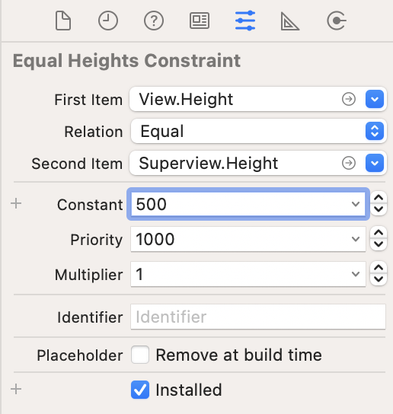Expand the Second Item Superview.Height dropdown

375,163
